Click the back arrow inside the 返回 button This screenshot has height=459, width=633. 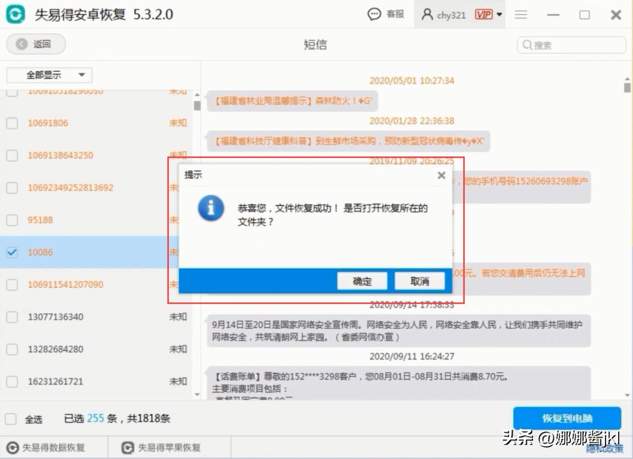point(22,44)
